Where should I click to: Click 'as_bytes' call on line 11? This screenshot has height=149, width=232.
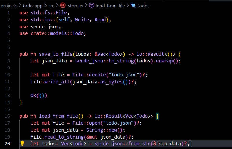tap(111, 82)
